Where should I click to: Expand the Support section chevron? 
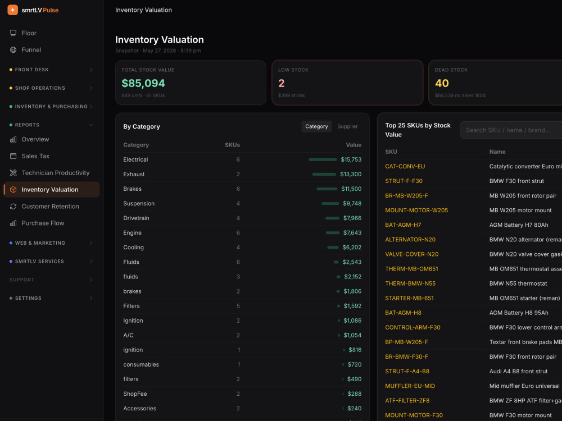click(91, 280)
